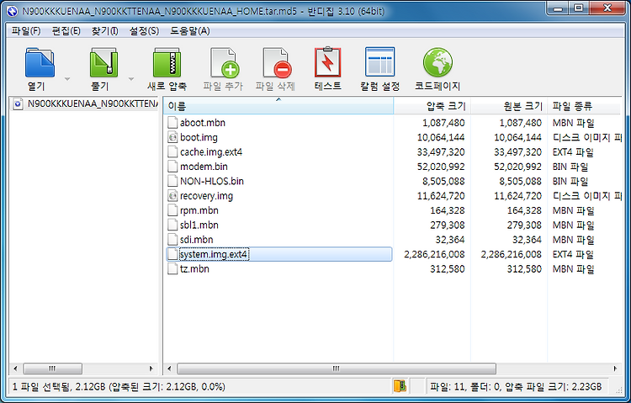Click the file icon next to tz.mbn
This screenshot has width=631, height=403.
(x=172, y=269)
